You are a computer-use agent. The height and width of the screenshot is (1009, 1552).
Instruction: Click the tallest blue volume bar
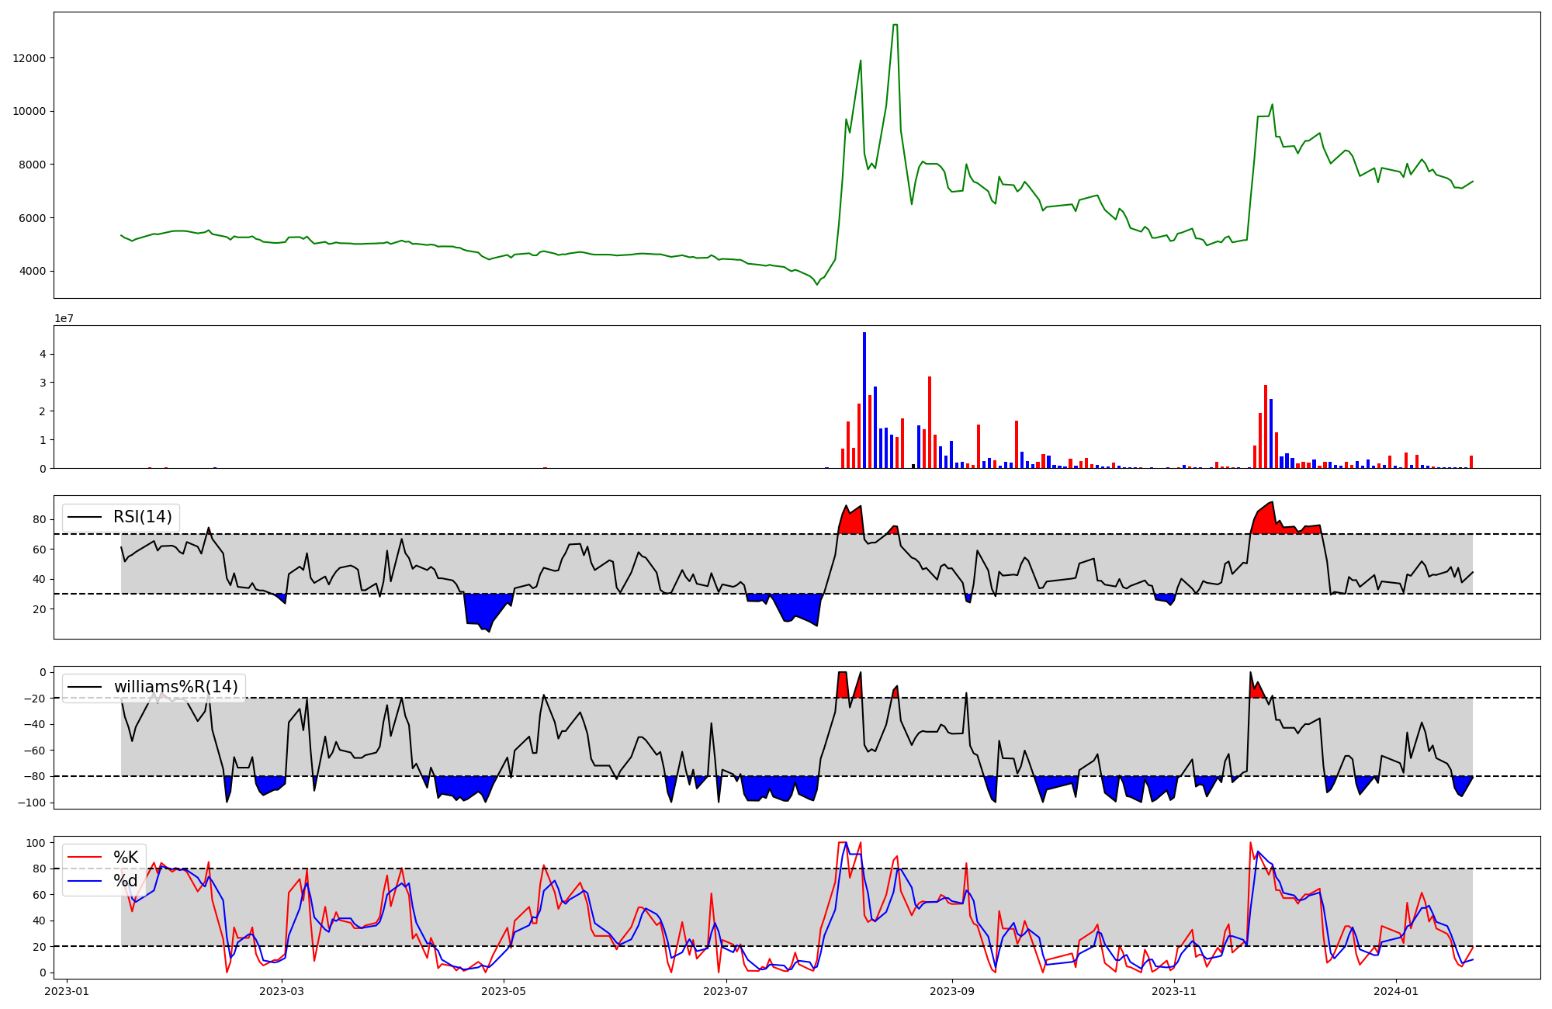[864, 400]
